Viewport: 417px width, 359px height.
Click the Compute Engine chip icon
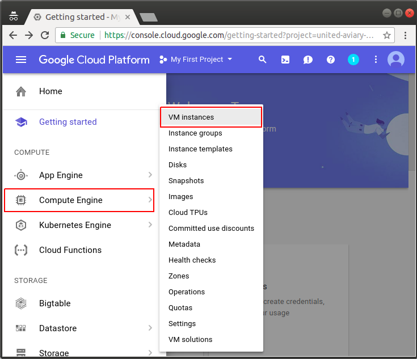[x=21, y=200]
